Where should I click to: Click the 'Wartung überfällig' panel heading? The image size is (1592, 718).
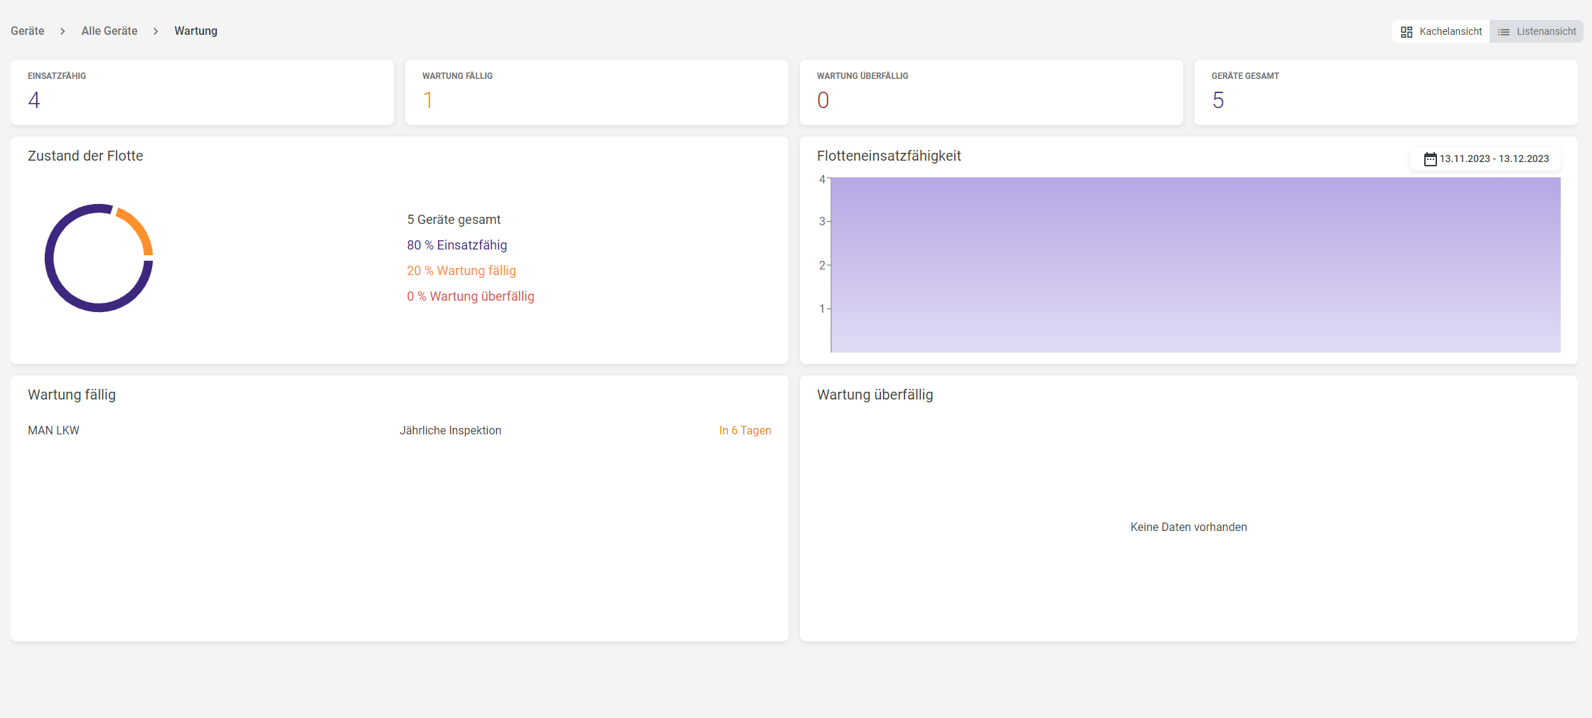(875, 395)
